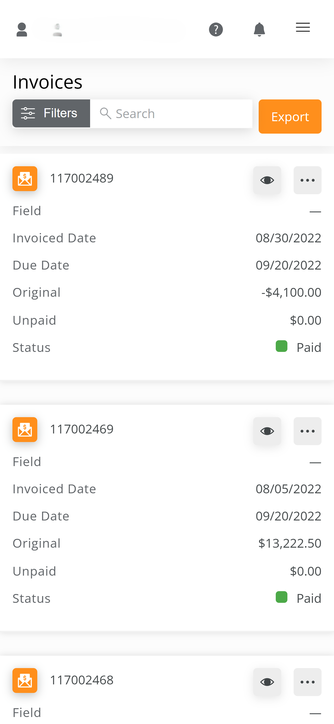Open more options for invoice 117002489
This screenshot has height=724, width=334.
pos(308,180)
